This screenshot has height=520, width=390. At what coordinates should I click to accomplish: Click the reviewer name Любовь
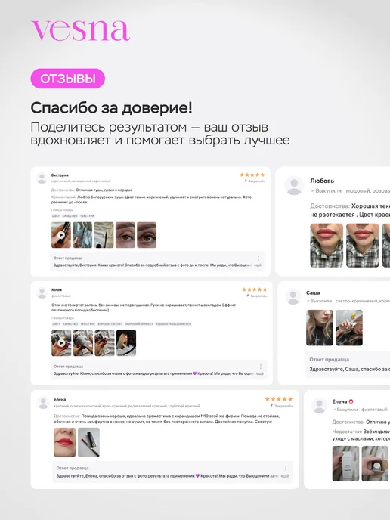coord(322,181)
